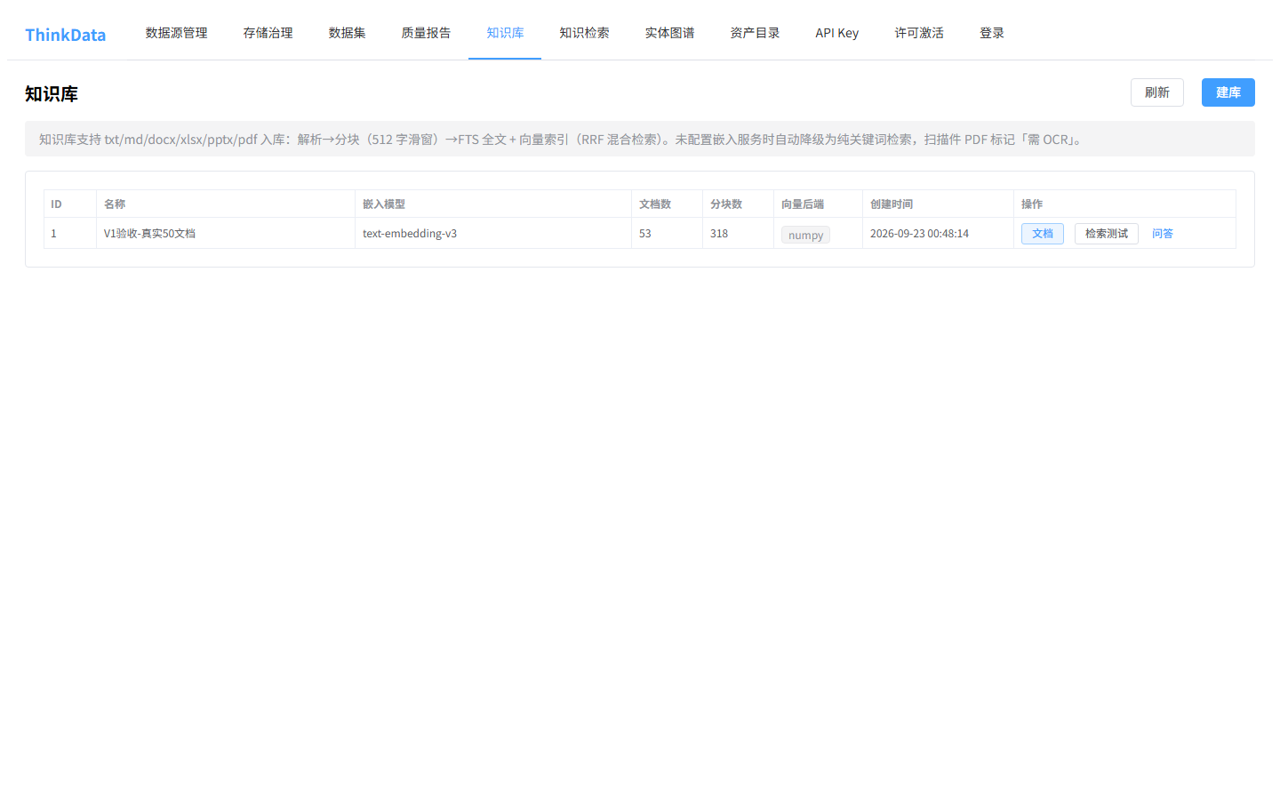
Task: Open the 数据源管理 menu item
Action: [x=176, y=33]
